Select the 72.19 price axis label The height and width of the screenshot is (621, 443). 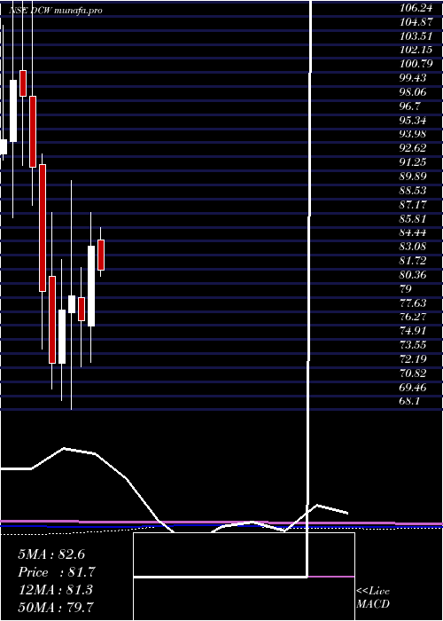click(x=414, y=358)
